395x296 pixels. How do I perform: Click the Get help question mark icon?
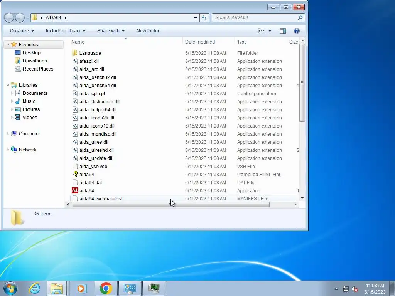tap(297, 31)
